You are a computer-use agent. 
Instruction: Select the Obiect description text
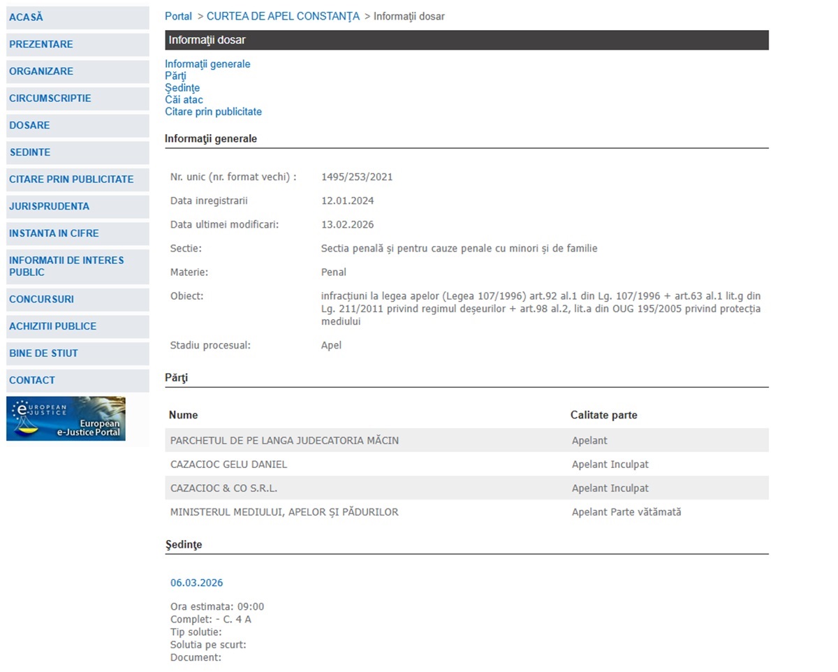(541, 309)
